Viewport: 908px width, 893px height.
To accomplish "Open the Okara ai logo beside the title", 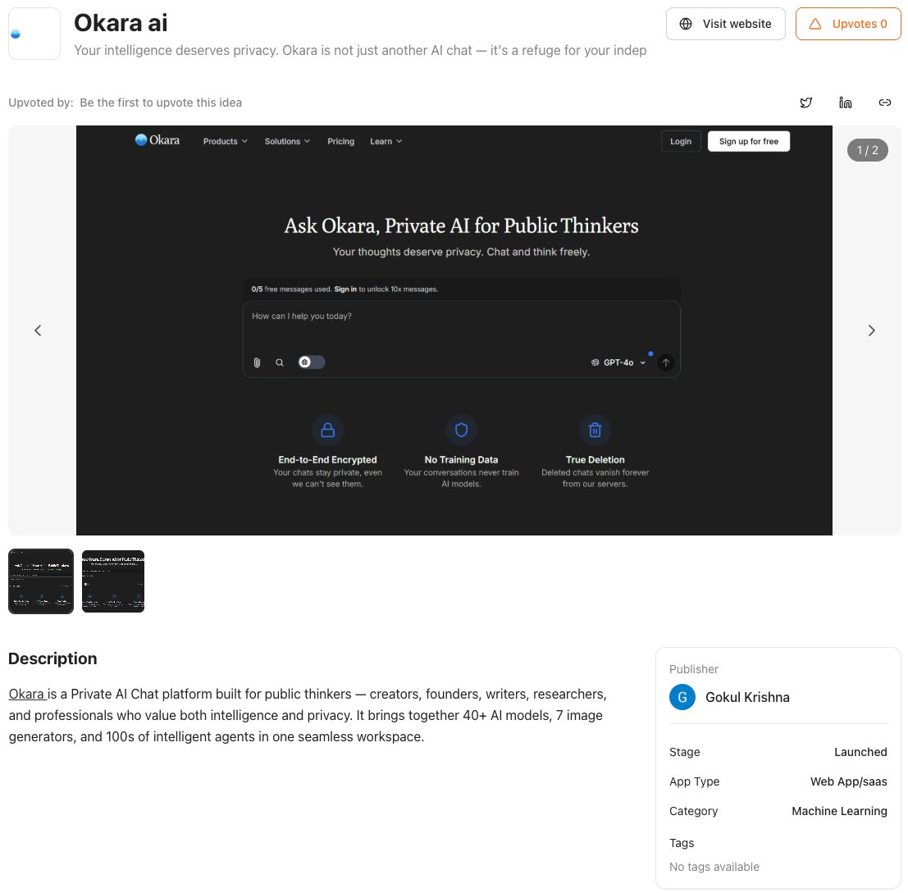I will tap(34, 34).
